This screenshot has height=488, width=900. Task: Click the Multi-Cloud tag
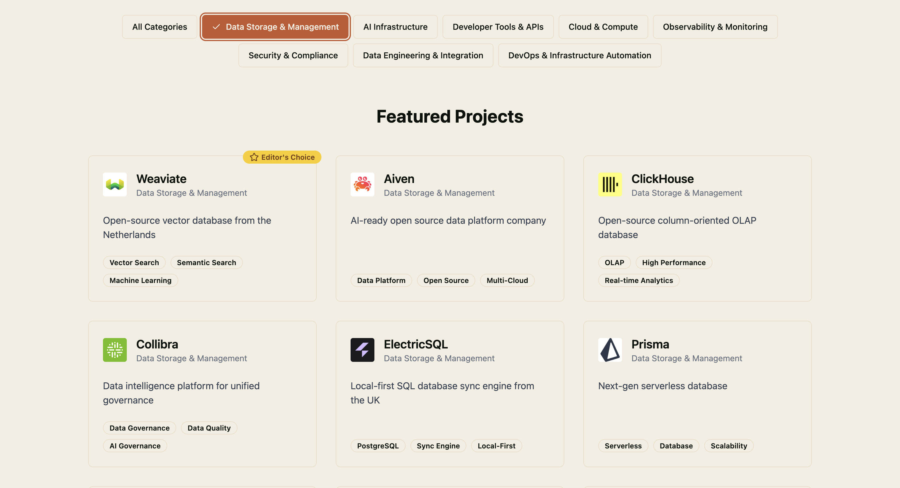coord(507,281)
